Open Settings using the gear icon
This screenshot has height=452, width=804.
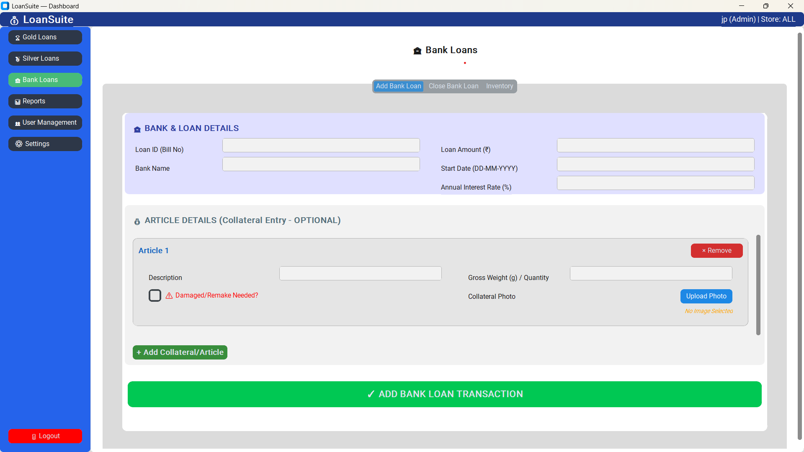(x=18, y=144)
